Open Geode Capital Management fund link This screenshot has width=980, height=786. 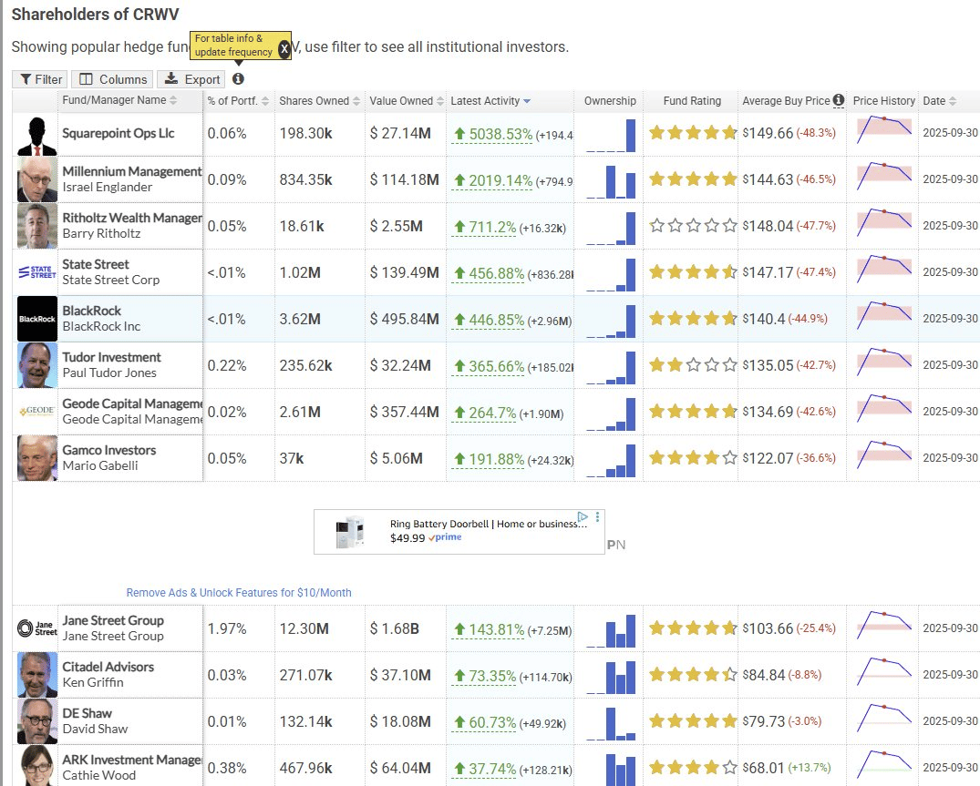click(x=132, y=403)
